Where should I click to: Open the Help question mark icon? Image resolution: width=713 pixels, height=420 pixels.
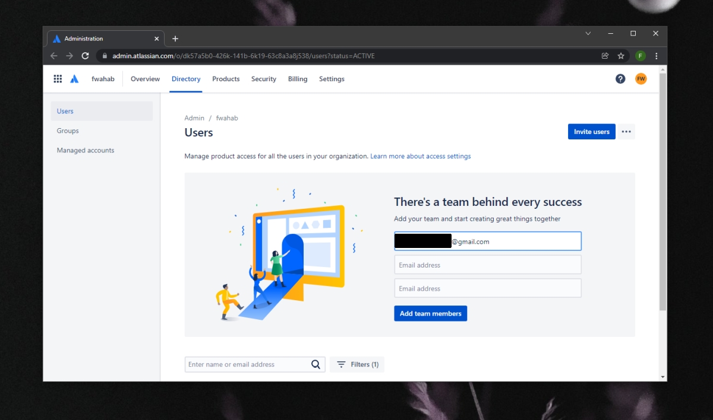pyautogui.click(x=620, y=79)
